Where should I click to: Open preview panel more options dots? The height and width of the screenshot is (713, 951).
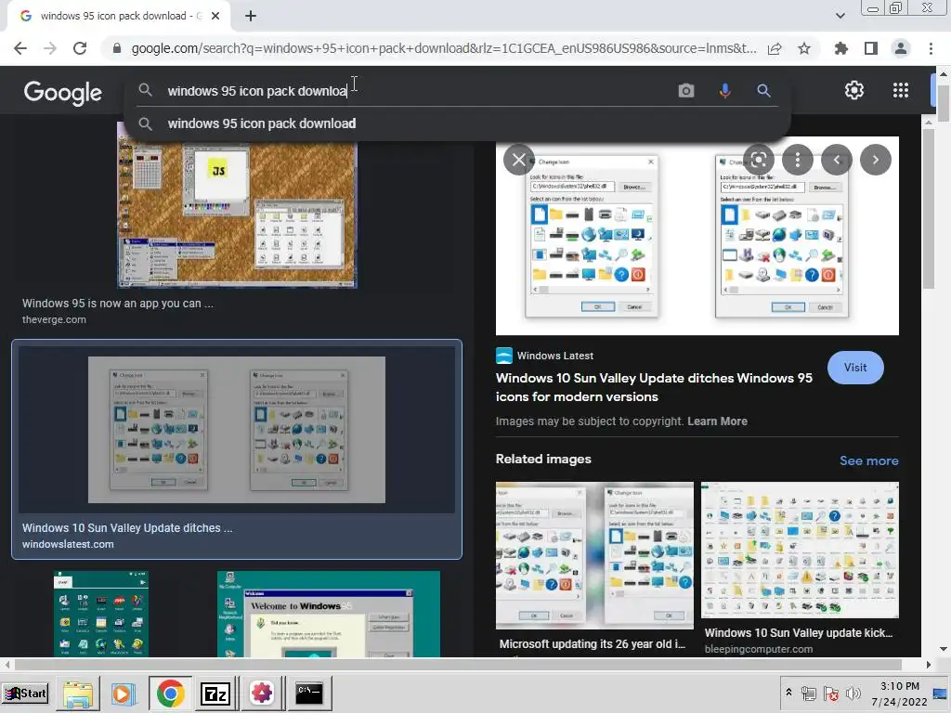click(x=798, y=160)
